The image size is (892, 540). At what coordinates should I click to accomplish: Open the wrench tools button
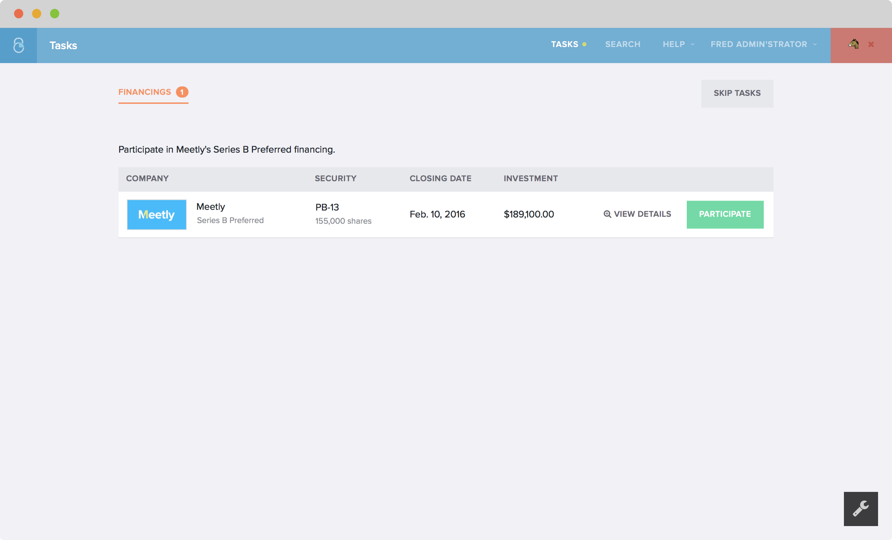point(861,509)
